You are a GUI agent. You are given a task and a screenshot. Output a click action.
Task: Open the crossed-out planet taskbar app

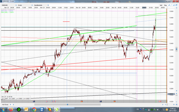[x=49, y=110]
